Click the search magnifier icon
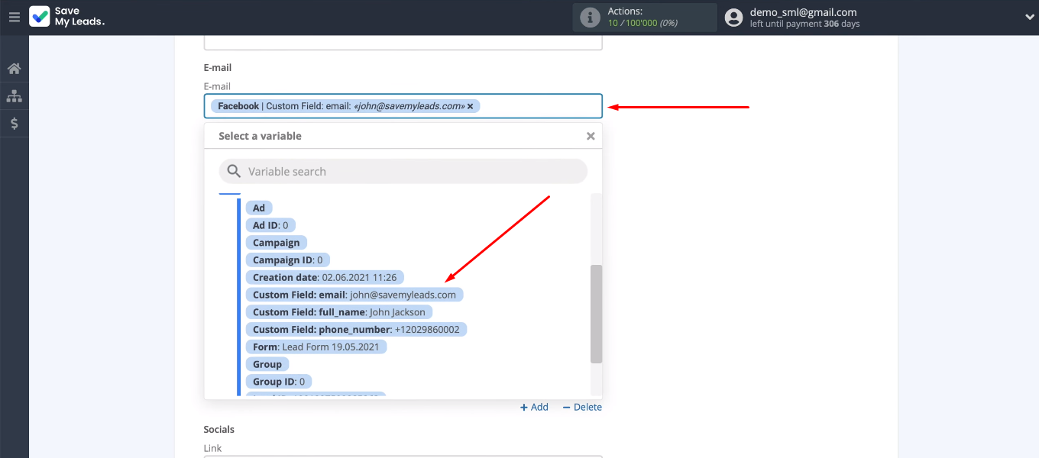The width and height of the screenshot is (1039, 458). pos(234,171)
